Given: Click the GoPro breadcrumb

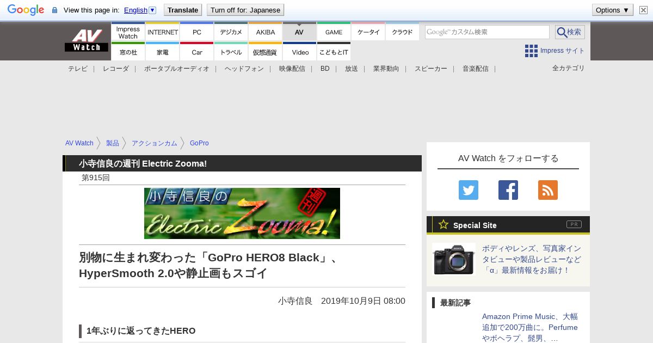Looking at the screenshot, I should [199, 143].
